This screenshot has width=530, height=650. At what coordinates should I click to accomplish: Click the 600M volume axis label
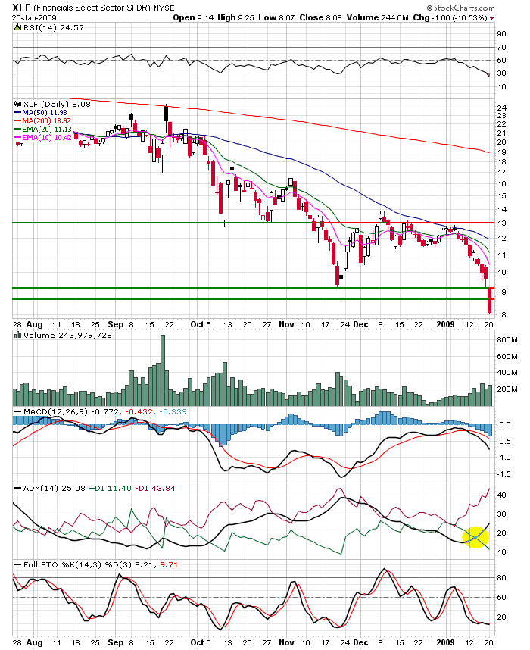coord(507,357)
